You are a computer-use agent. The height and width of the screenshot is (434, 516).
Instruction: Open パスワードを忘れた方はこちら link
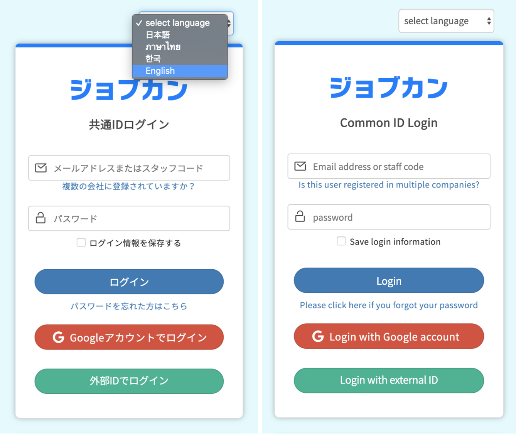click(129, 306)
